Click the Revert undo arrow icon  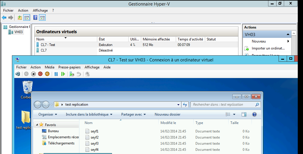point(79,74)
